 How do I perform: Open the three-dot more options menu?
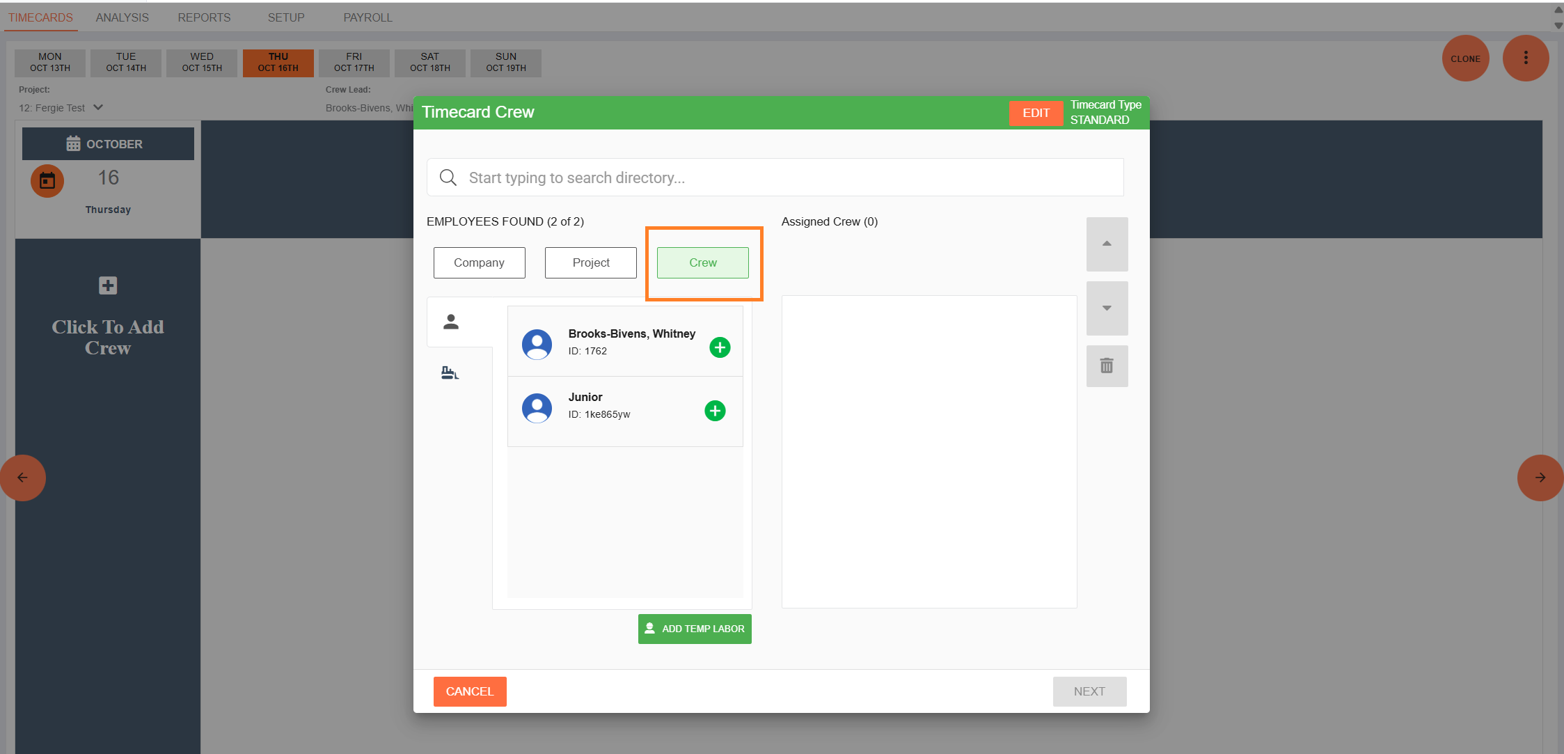coord(1526,58)
